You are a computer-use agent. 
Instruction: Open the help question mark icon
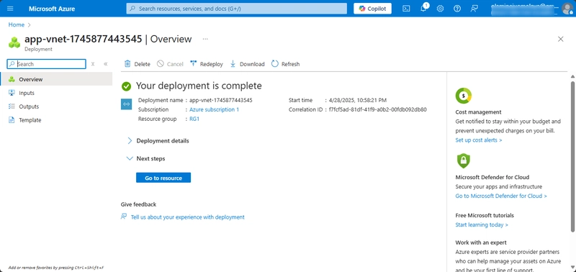[x=457, y=9]
